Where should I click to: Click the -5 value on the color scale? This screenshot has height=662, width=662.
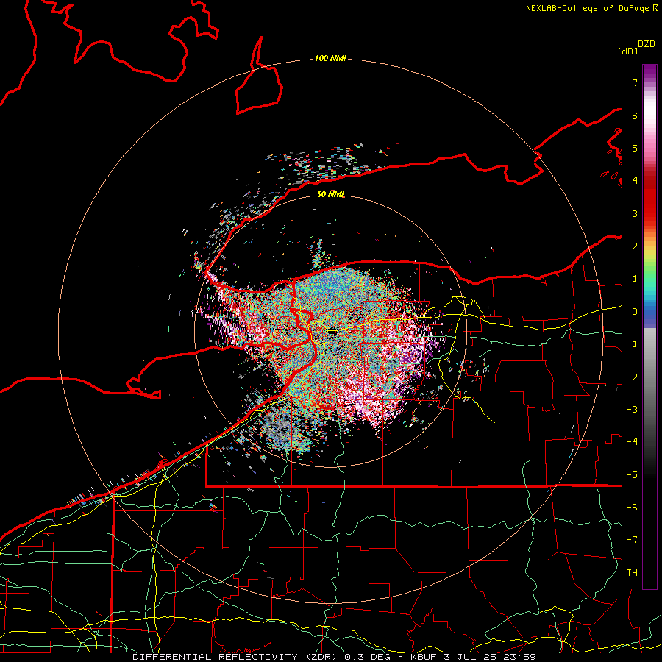[632, 475]
